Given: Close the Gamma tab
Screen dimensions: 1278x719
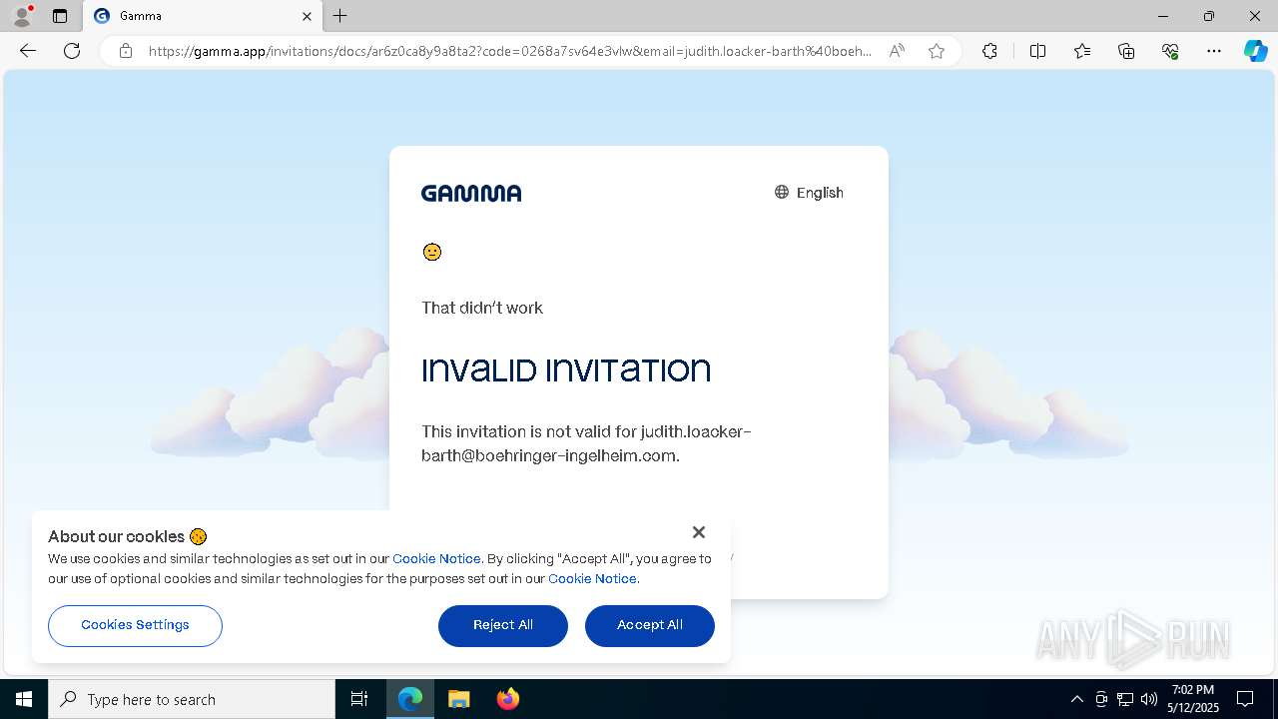Looking at the screenshot, I should click(x=307, y=16).
